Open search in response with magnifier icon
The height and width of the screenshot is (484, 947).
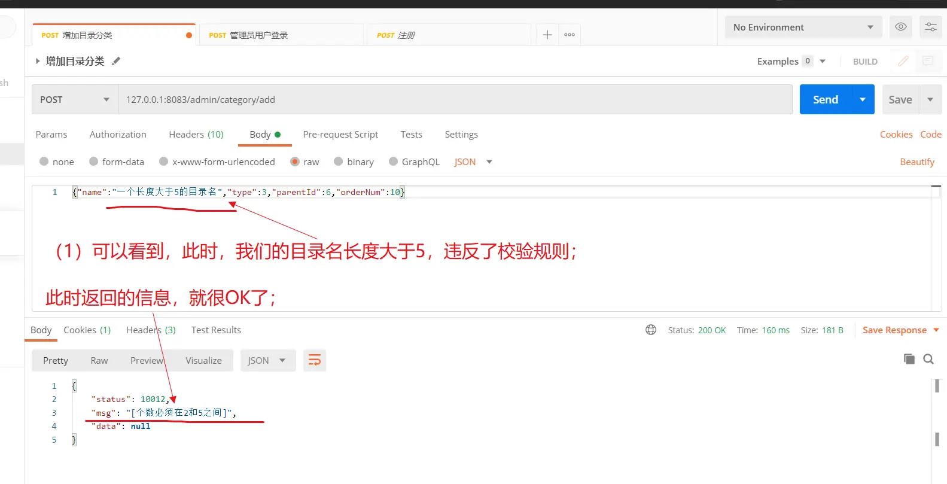click(928, 359)
